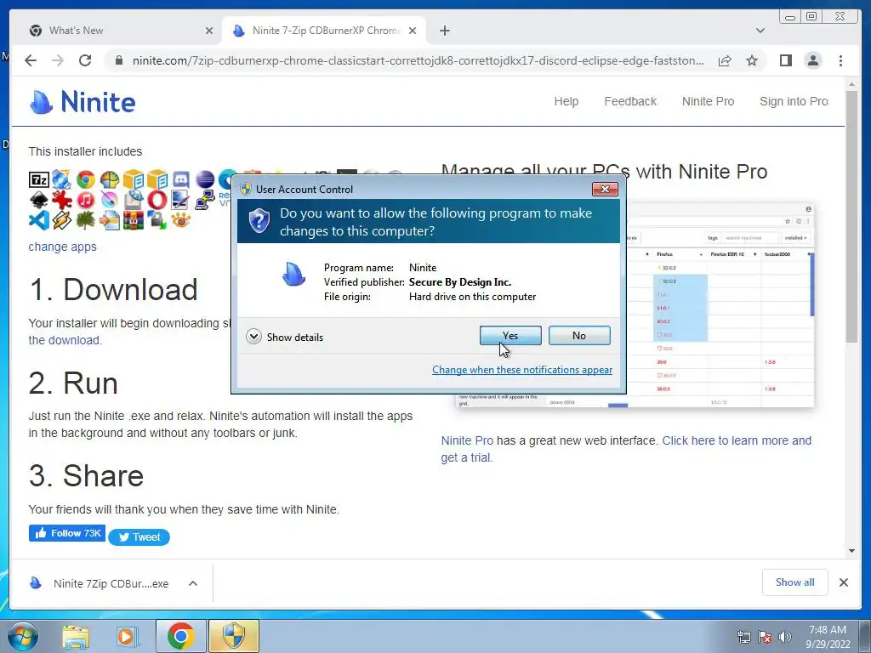Click the Winamp lightning icon
Viewport: 871px width, 653px height.
point(61,220)
